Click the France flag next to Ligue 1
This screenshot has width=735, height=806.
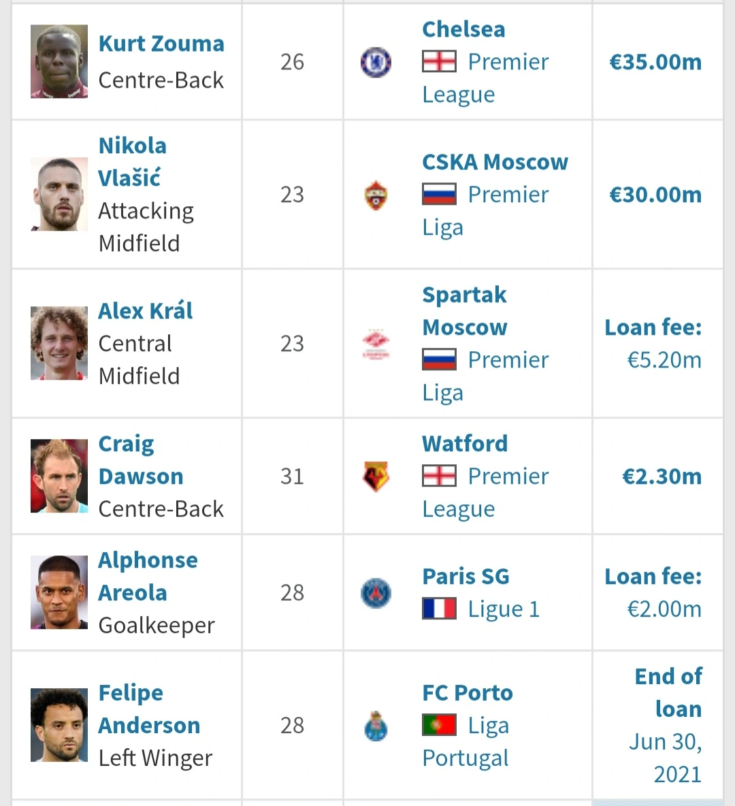click(439, 609)
